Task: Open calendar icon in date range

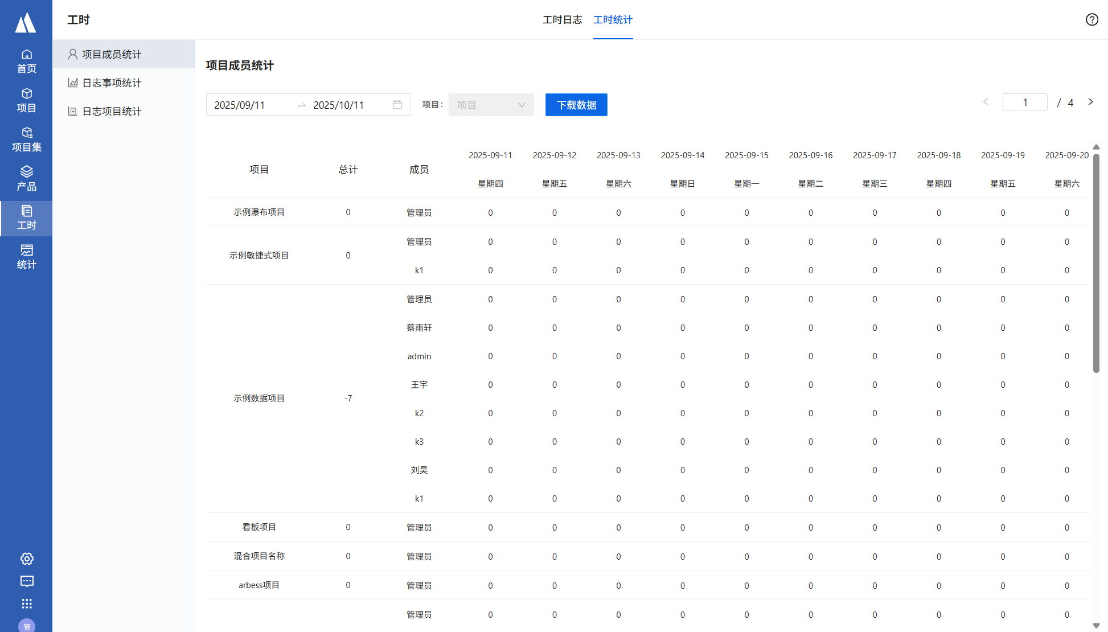Action: (397, 105)
